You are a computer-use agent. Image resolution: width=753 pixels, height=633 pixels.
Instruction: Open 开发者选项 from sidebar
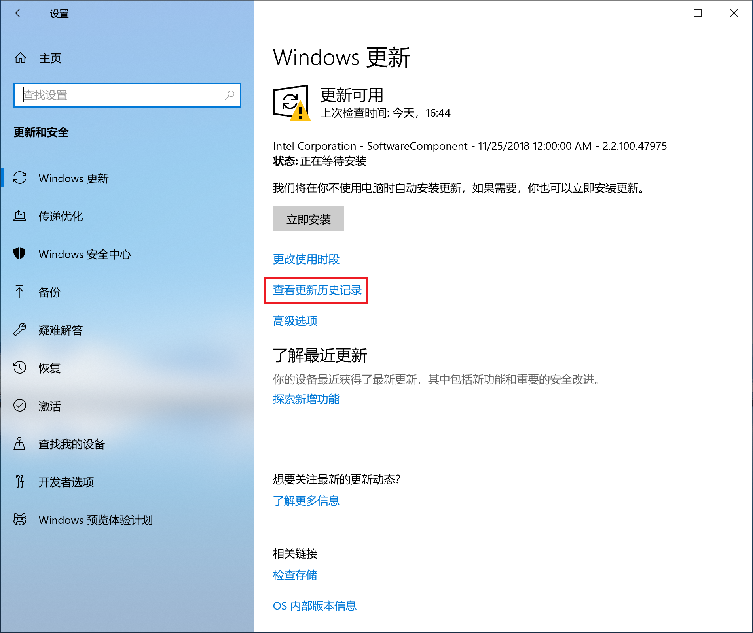[x=66, y=482]
